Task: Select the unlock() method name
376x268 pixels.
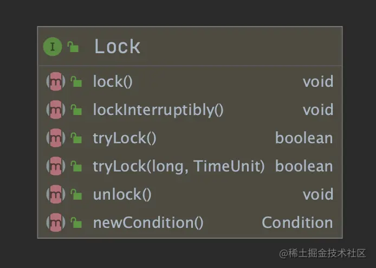Action: pyautogui.click(x=122, y=195)
